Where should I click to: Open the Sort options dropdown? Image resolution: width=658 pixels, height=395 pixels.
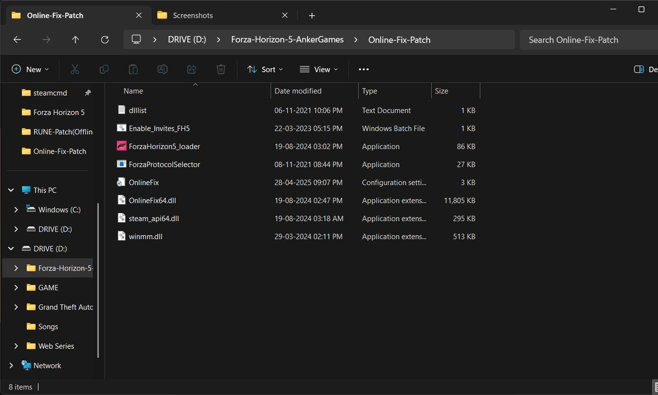(x=265, y=69)
